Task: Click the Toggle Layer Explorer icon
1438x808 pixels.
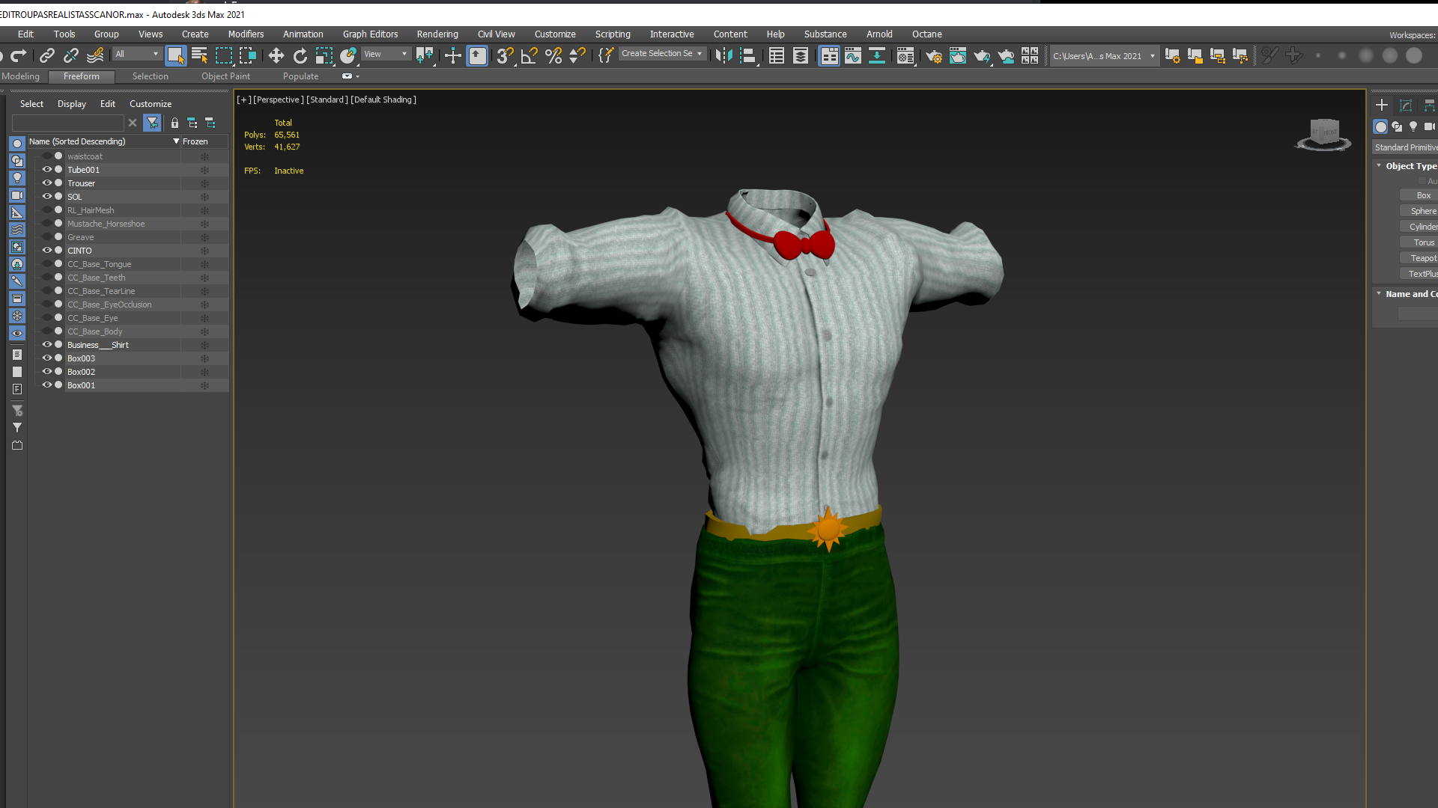Action: click(801, 55)
